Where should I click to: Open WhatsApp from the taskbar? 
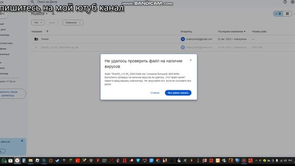click(4, 160)
